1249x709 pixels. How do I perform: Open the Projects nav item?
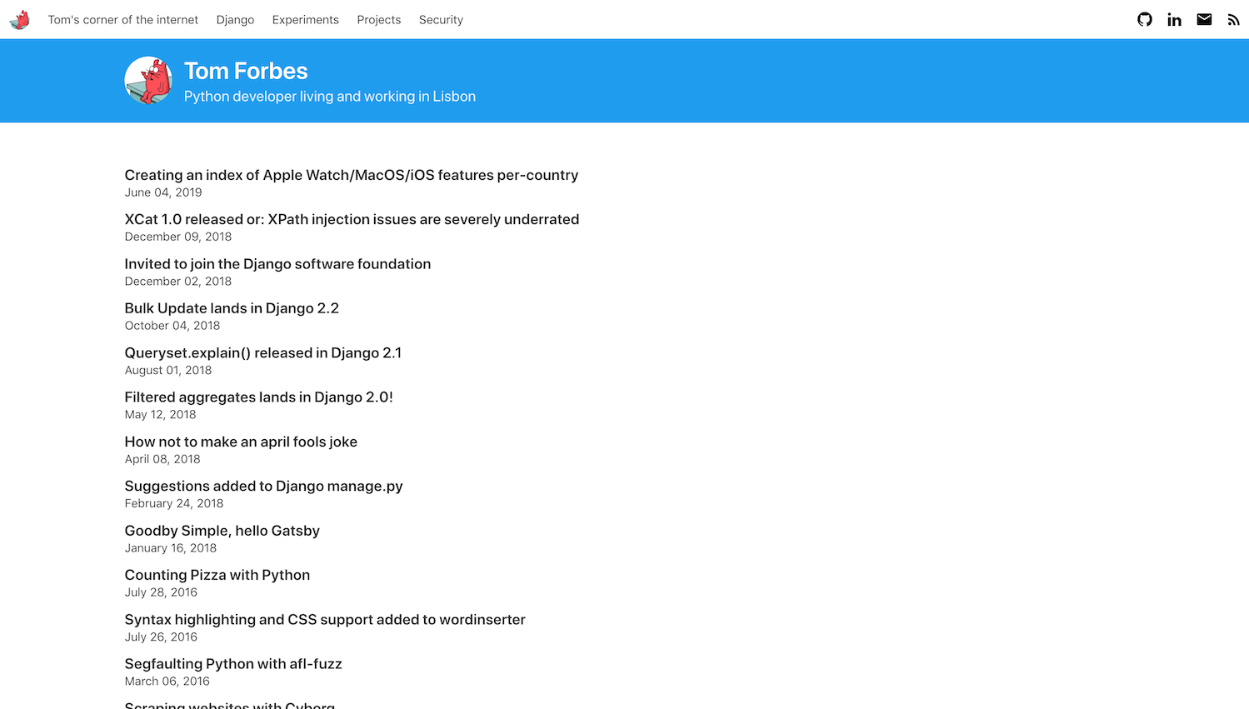coord(379,20)
